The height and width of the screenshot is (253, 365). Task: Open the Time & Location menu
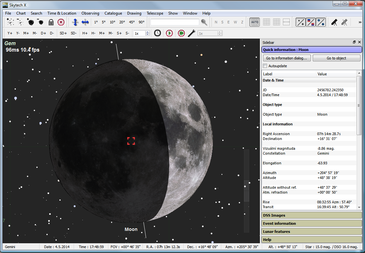[62, 13]
